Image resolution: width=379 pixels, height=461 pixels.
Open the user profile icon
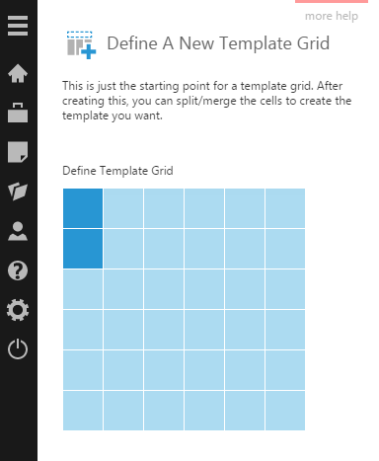[x=18, y=231]
